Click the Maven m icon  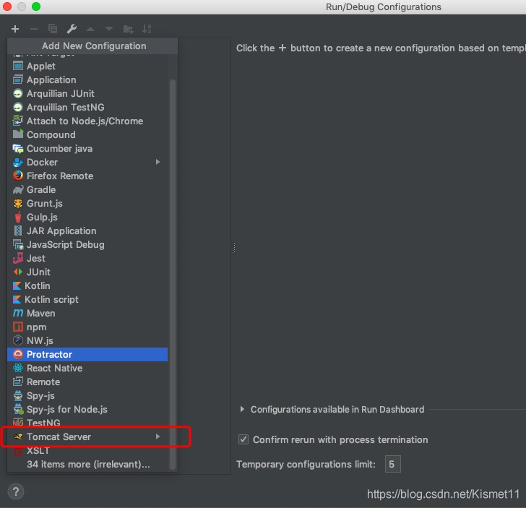[18, 314]
